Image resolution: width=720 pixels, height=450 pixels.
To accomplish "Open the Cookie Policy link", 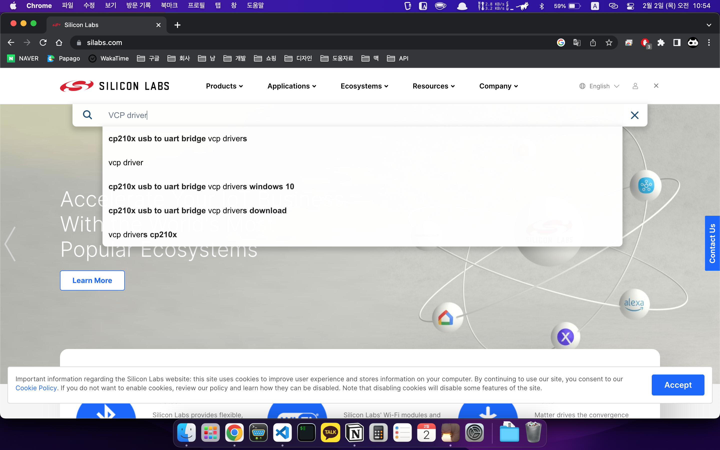I will coord(36,388).
